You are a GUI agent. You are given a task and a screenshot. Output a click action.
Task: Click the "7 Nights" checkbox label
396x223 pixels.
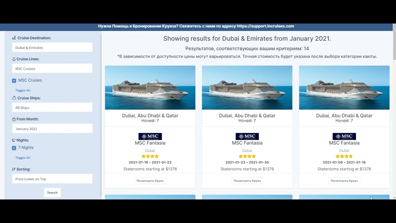pyautogui.click(x=26, y=148)
